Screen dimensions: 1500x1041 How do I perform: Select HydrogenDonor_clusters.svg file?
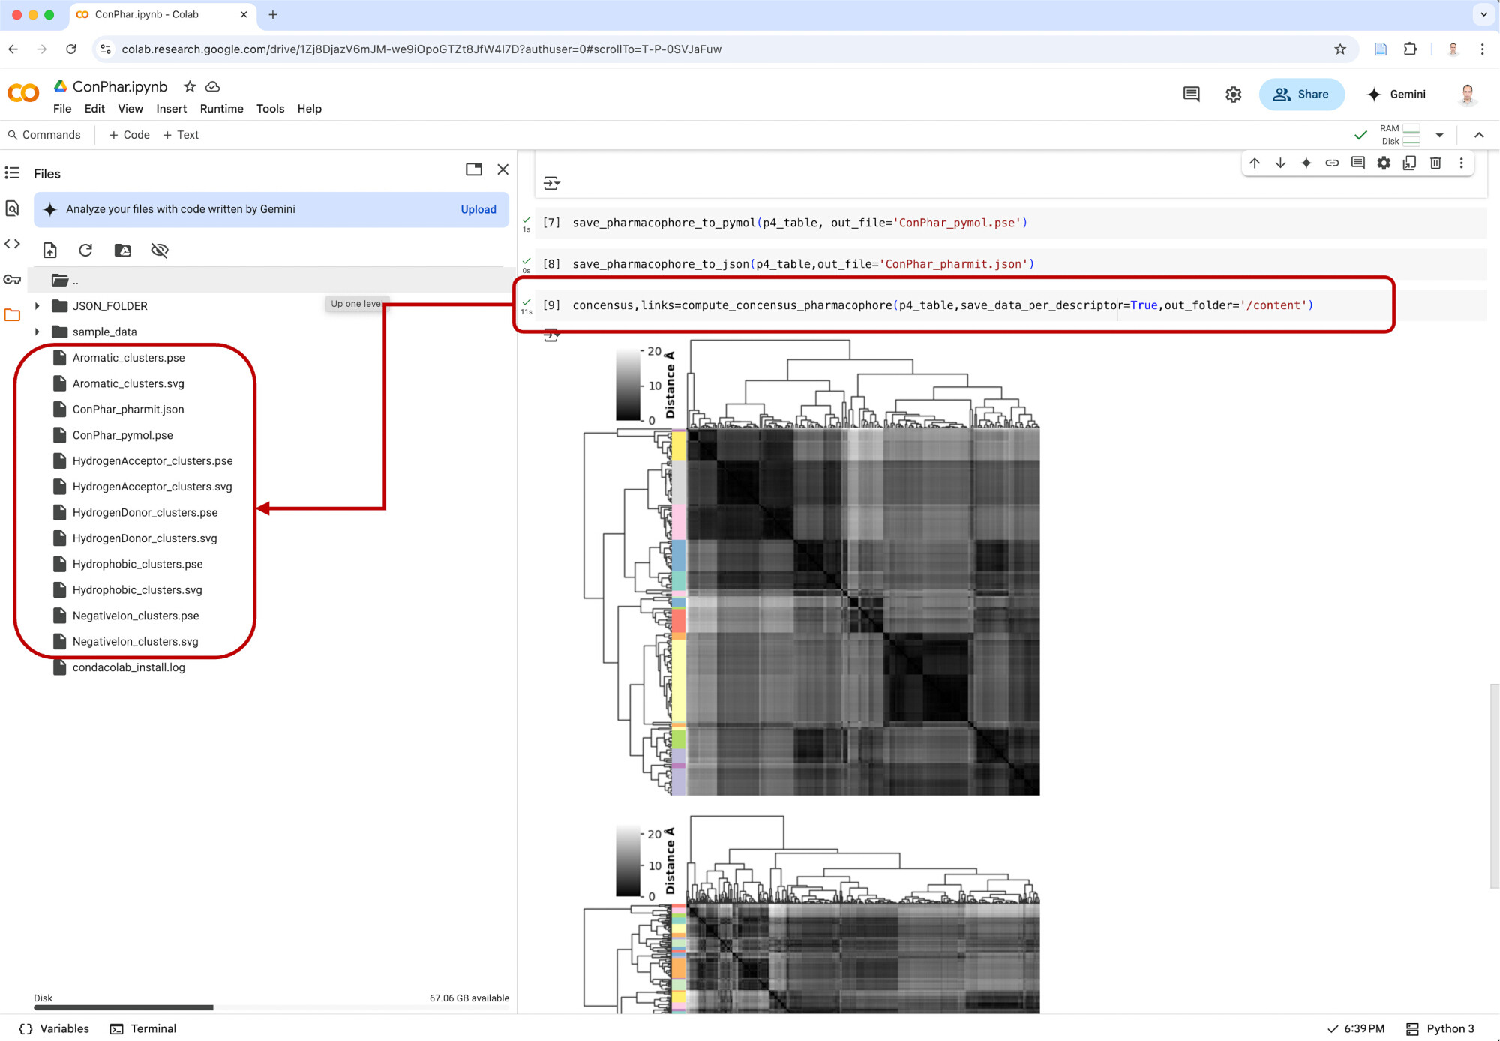click(x=145, y=538)
